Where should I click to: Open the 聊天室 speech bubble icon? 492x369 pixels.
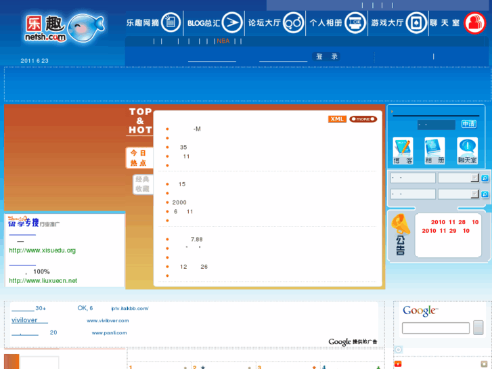(467, 151)
